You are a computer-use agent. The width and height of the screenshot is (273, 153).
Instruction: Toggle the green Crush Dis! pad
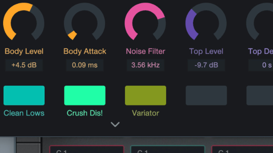pos(85,95)
